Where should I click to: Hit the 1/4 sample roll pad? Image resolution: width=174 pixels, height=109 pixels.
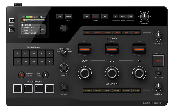26,54
